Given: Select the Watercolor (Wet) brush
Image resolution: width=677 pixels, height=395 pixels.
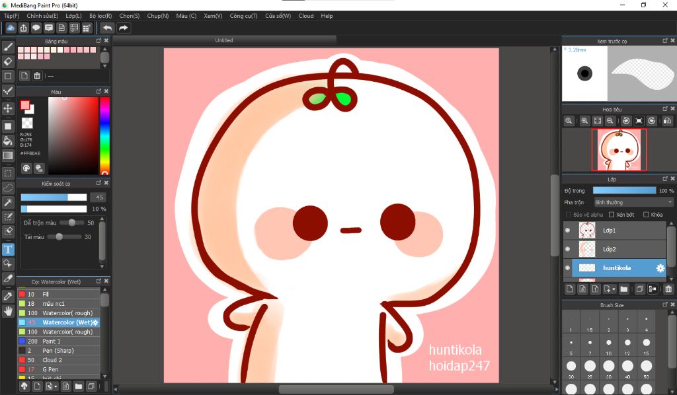Looking at the screenshot, I should tap(59, 322).
